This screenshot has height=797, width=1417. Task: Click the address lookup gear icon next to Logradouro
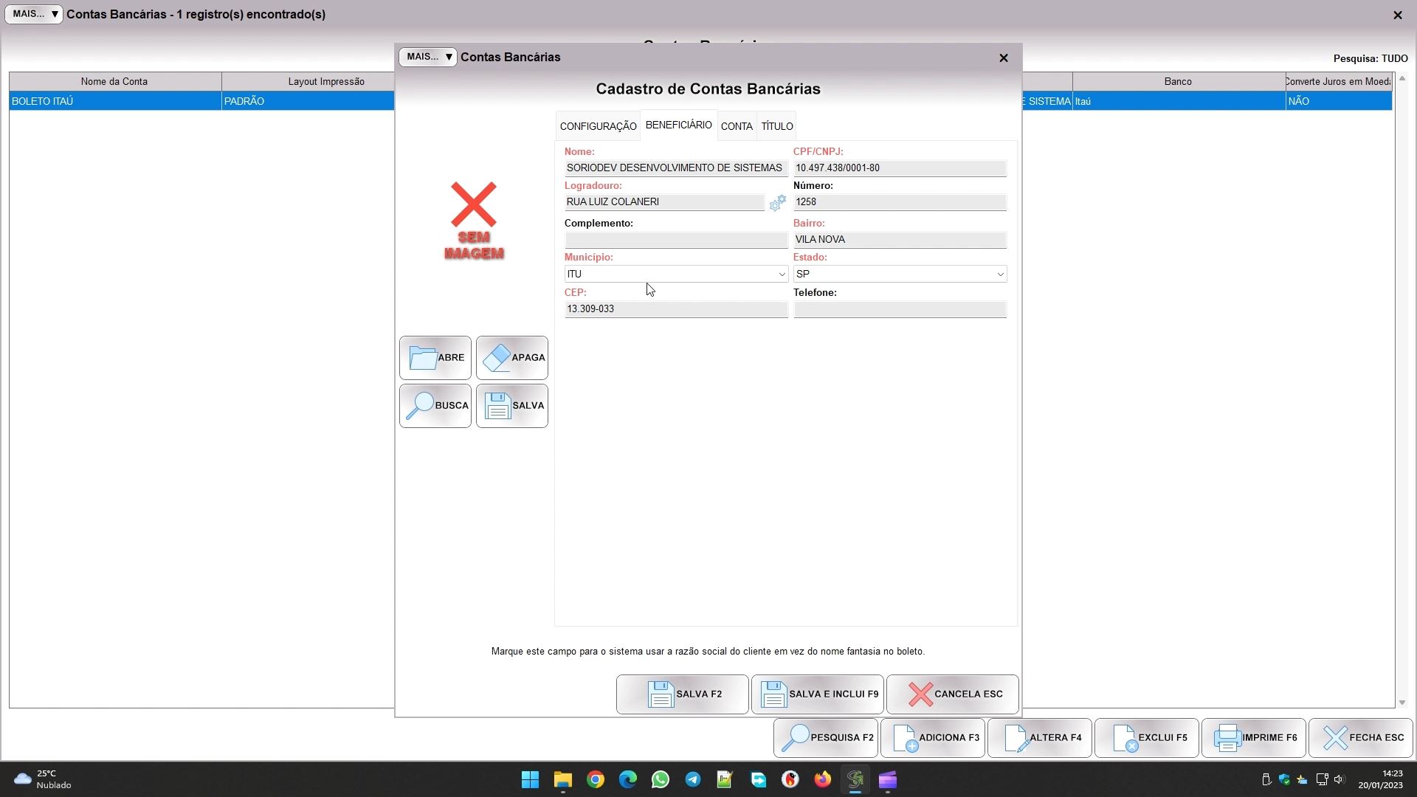[777, 203]
